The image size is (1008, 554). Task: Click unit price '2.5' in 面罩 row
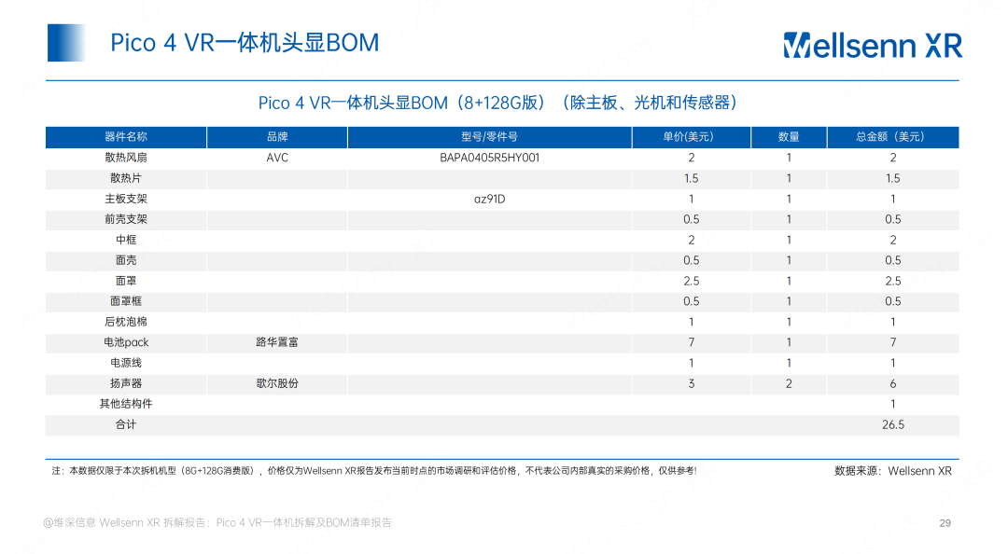point(691,281)
